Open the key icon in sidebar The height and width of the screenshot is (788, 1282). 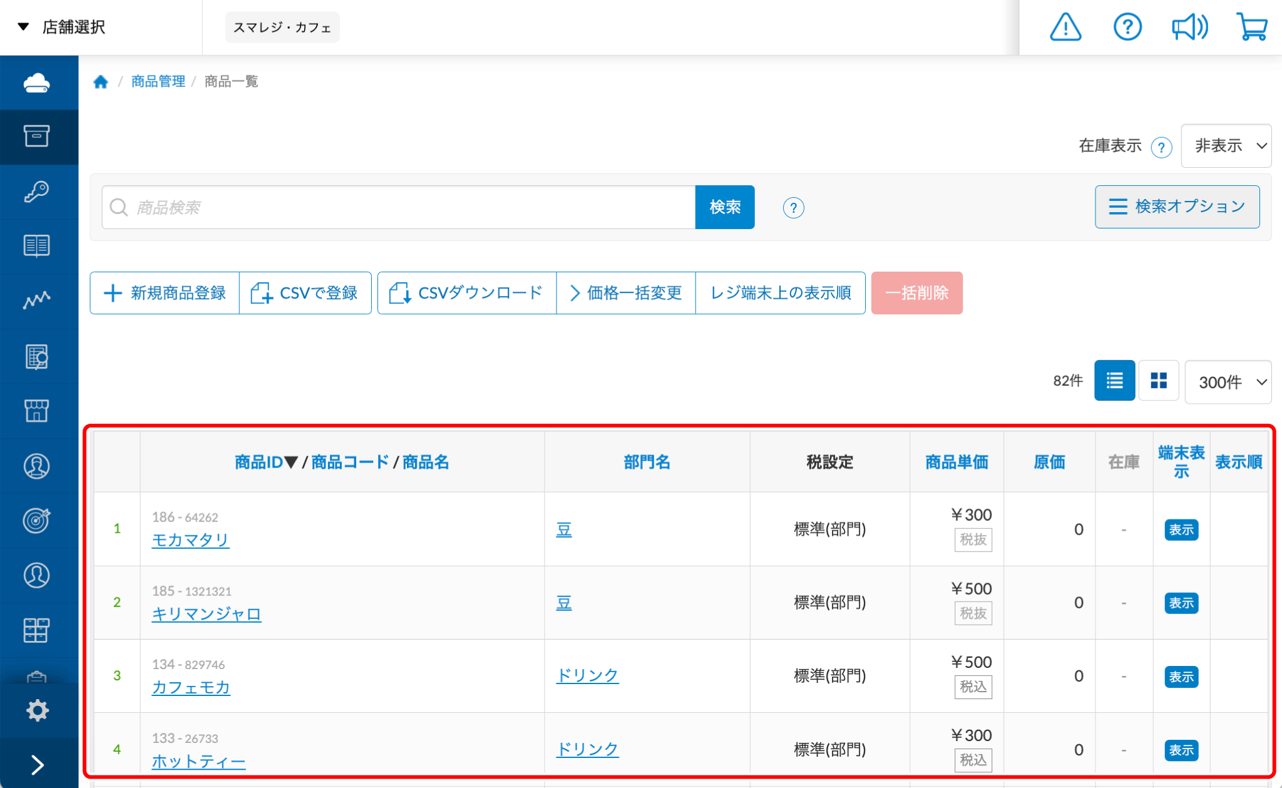click(x=37, y=192)
